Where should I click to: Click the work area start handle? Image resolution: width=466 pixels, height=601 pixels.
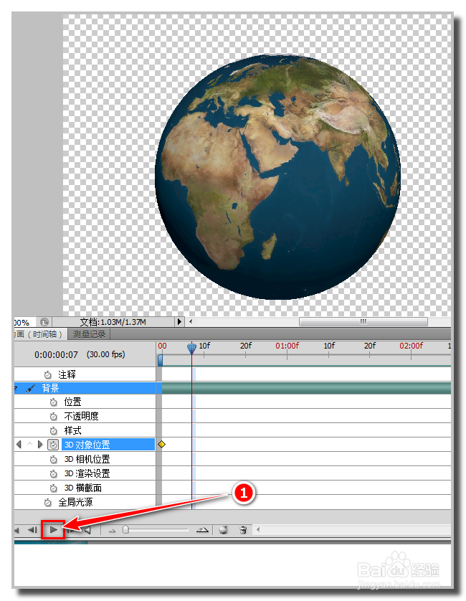coord(160,360)
